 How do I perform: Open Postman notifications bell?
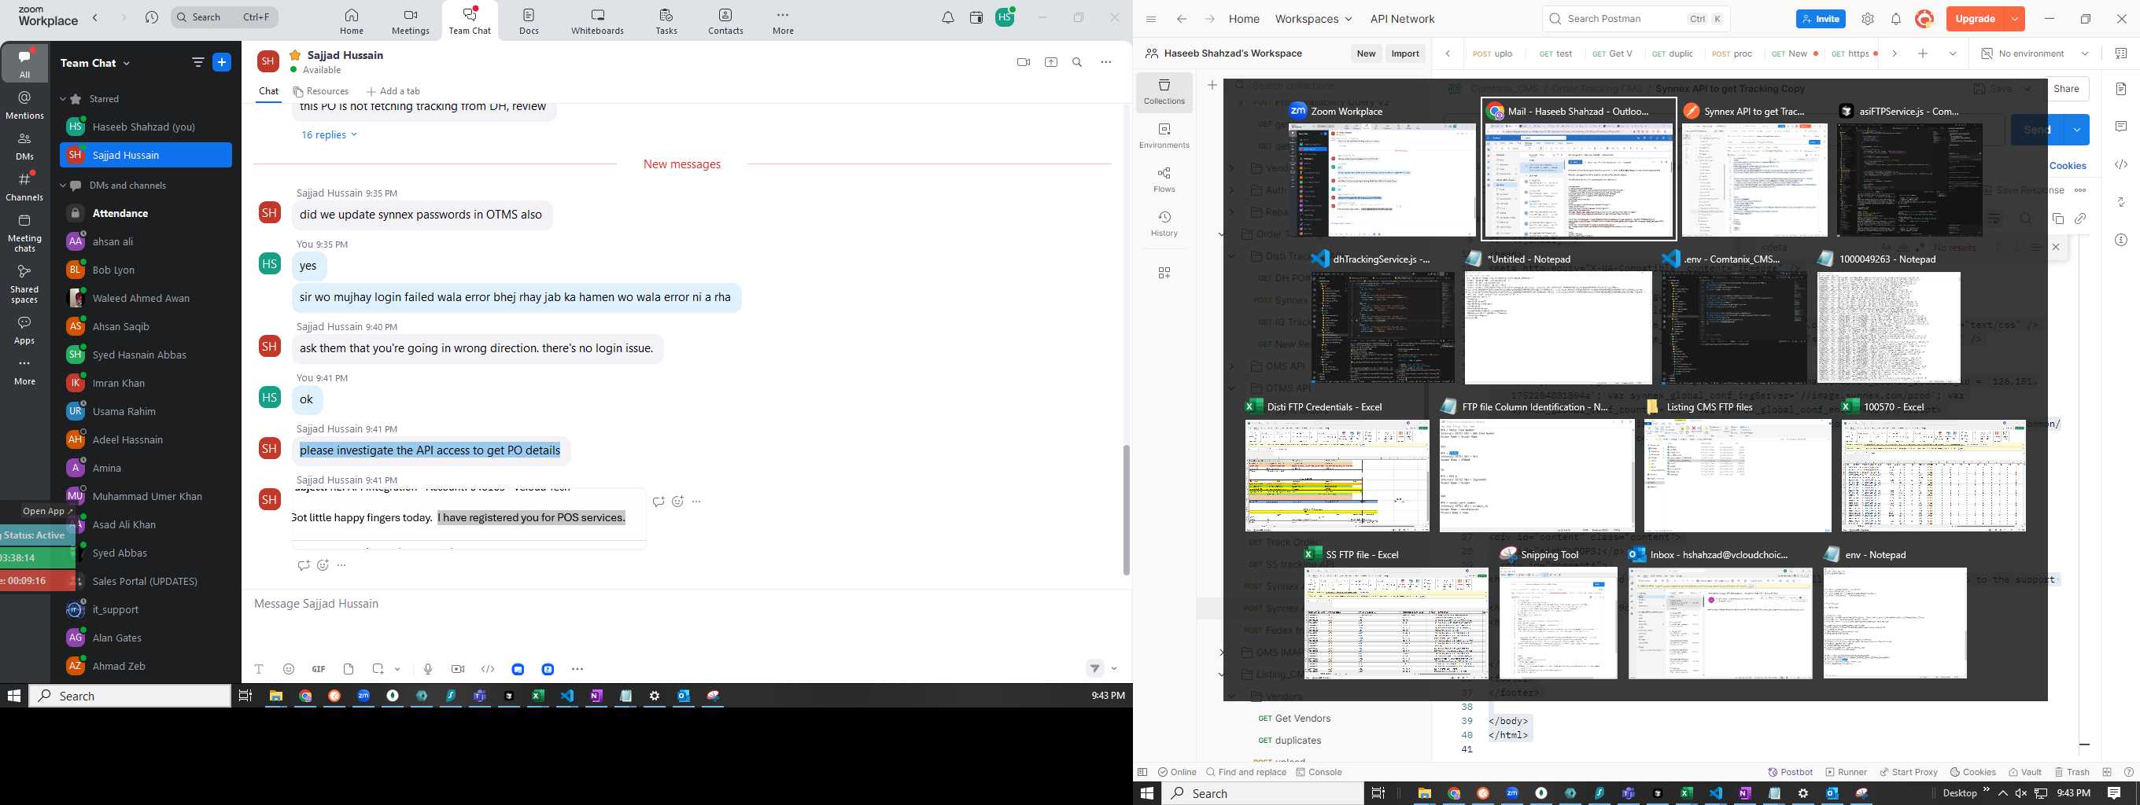[1896, 19]
